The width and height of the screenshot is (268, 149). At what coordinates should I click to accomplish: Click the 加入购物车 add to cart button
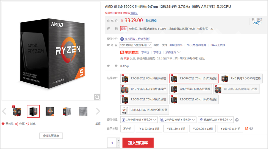tap(138, 143)
